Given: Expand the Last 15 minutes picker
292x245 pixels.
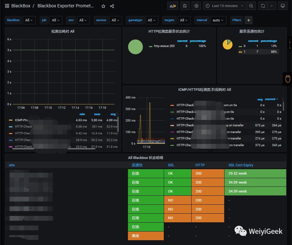Looking at the screenshot, I should click(x=225, y=6).
